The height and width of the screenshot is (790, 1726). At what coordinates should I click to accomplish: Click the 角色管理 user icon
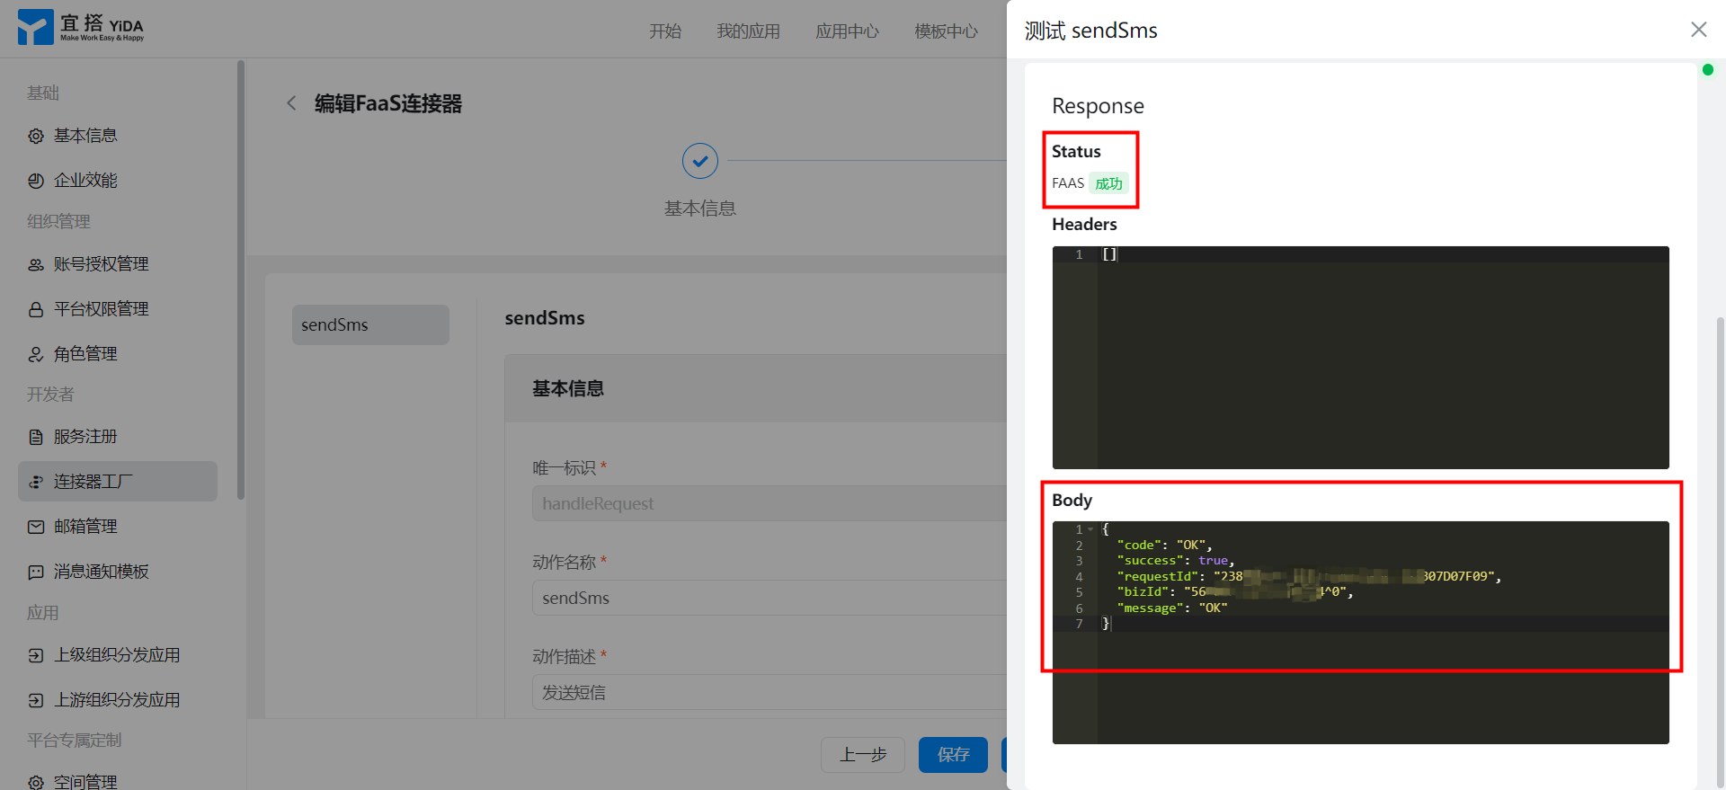pos(36,354)
